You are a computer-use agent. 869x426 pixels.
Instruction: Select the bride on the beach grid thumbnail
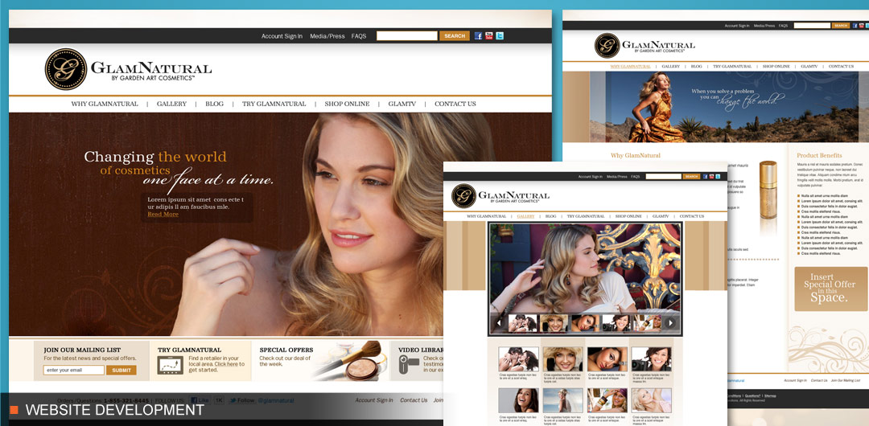tap(562, 400)
